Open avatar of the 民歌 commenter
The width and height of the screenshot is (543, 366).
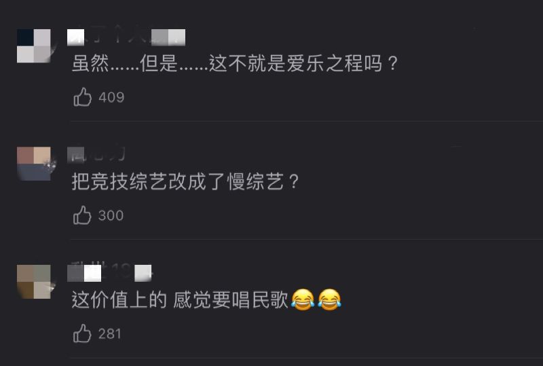[x=34, y=281]
